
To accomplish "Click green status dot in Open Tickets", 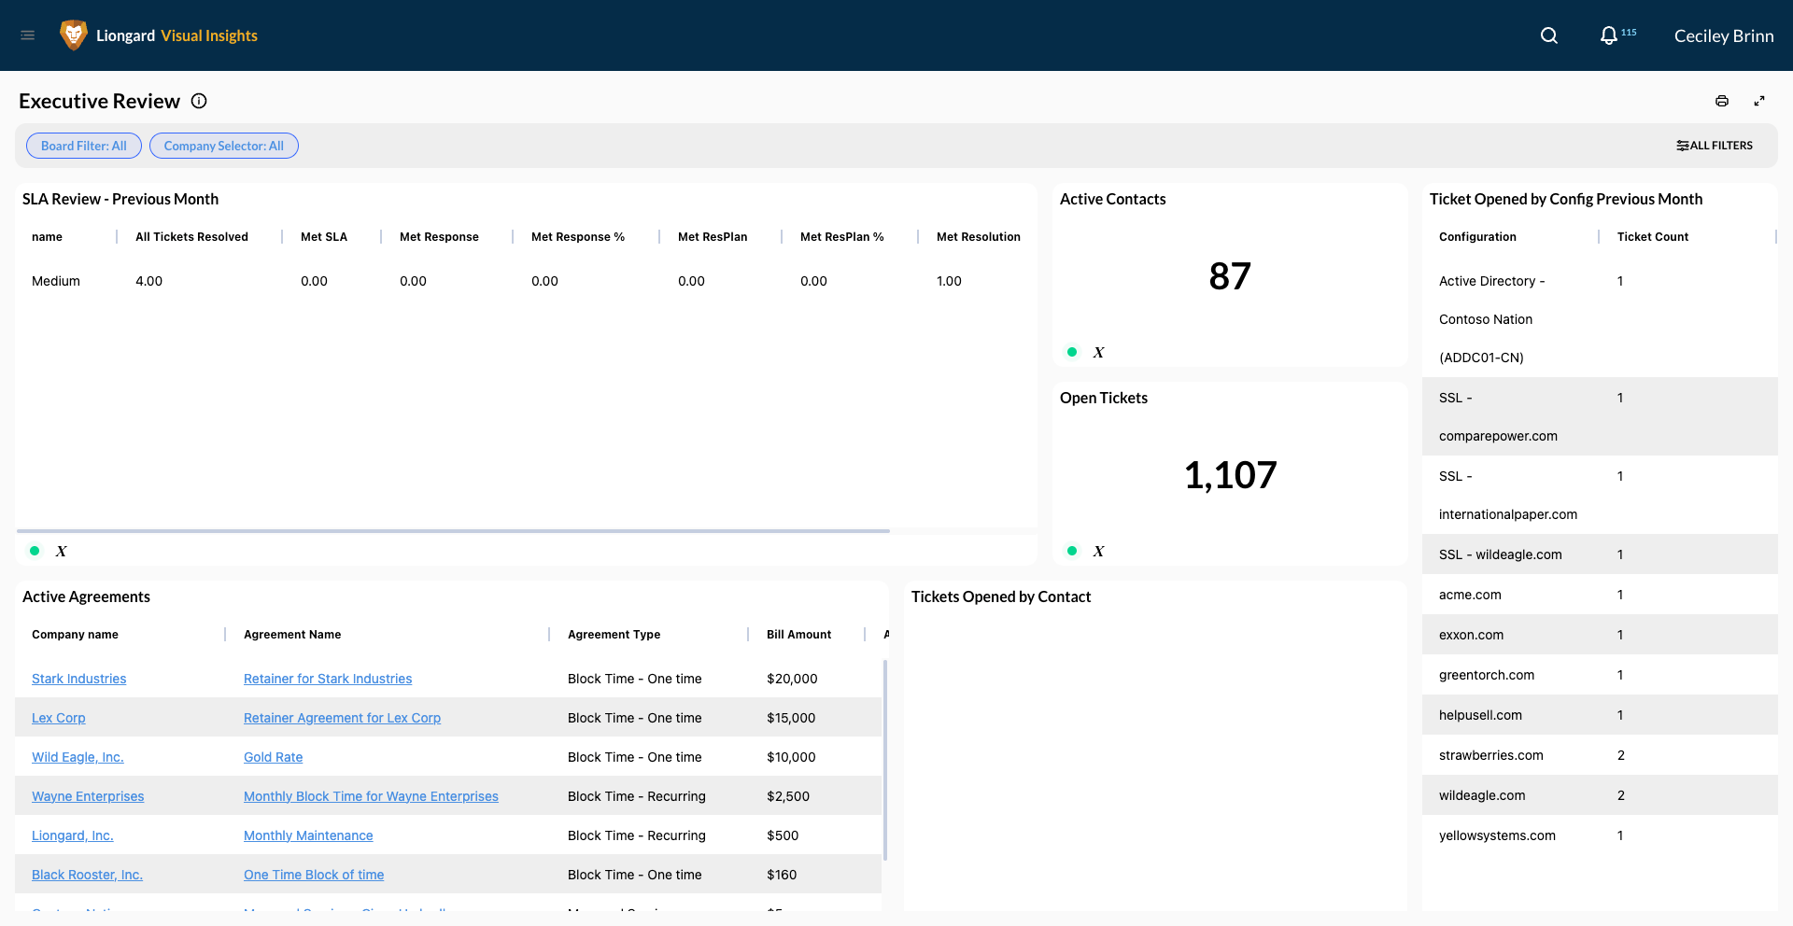I will coord(1072,551).
